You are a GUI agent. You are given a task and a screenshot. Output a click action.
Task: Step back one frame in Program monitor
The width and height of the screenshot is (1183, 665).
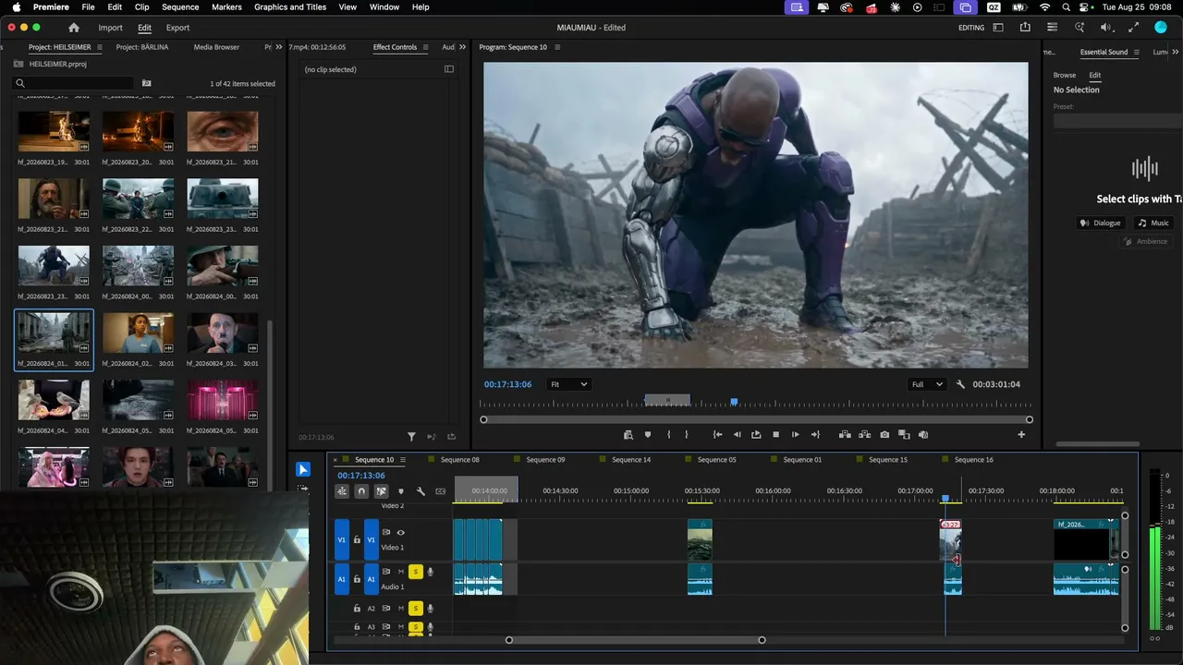(x=737, y=435)
